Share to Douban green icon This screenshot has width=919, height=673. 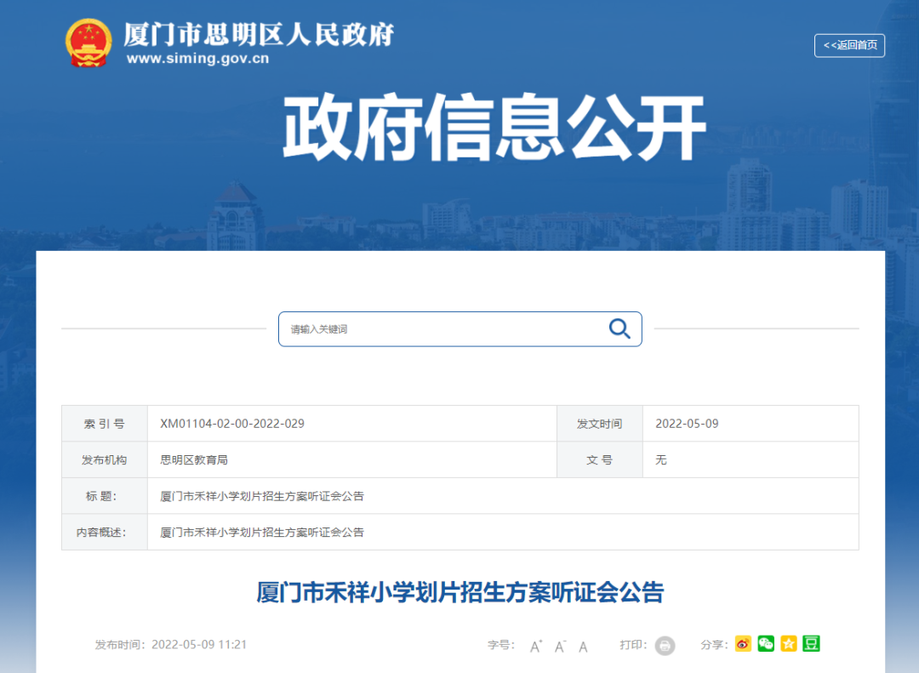(x=811, y=644)
